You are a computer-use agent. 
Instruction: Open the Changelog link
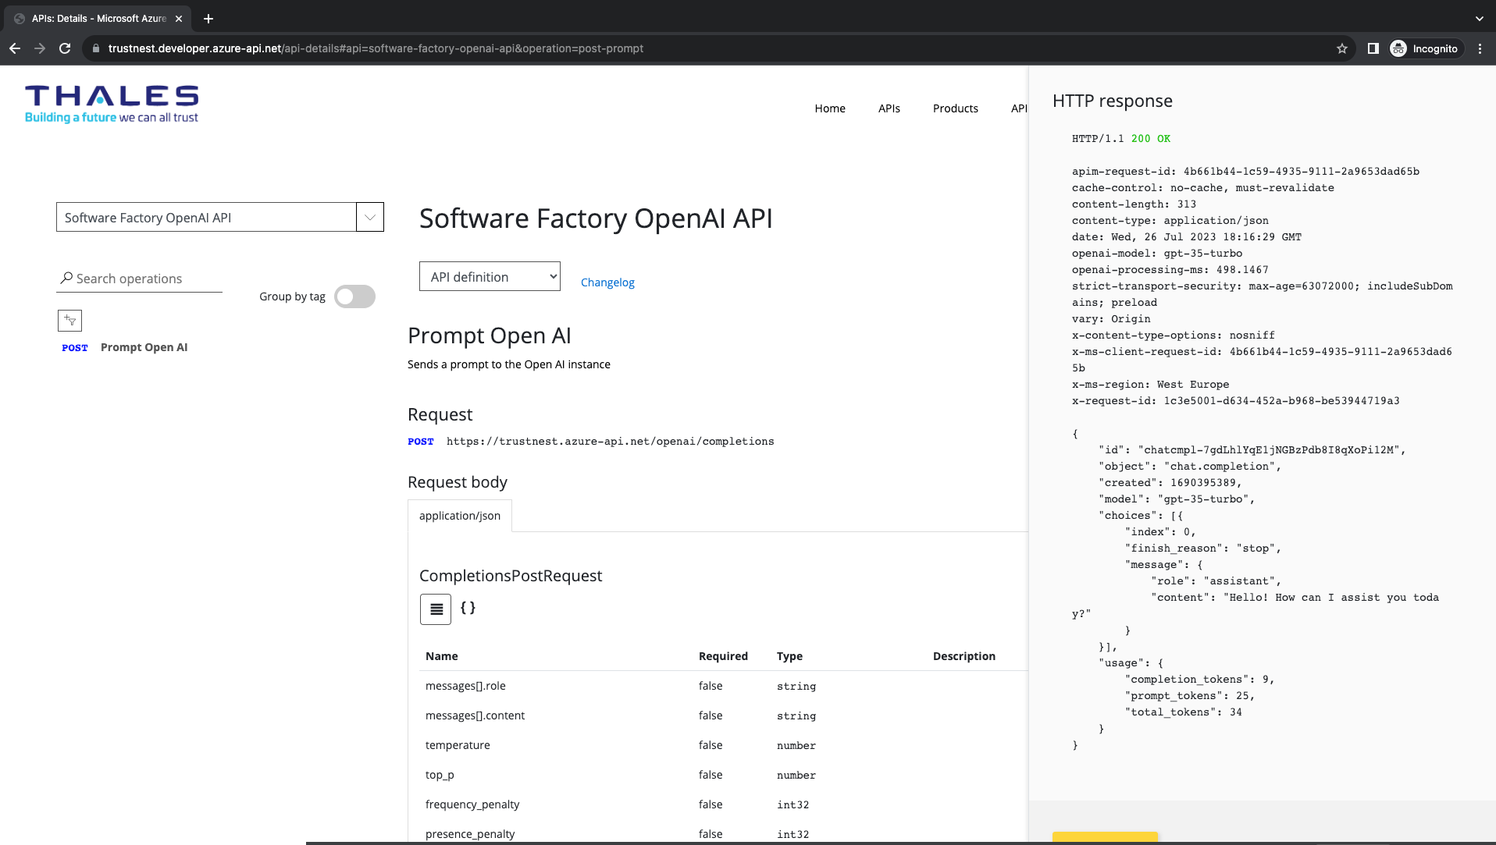(607, 282)
